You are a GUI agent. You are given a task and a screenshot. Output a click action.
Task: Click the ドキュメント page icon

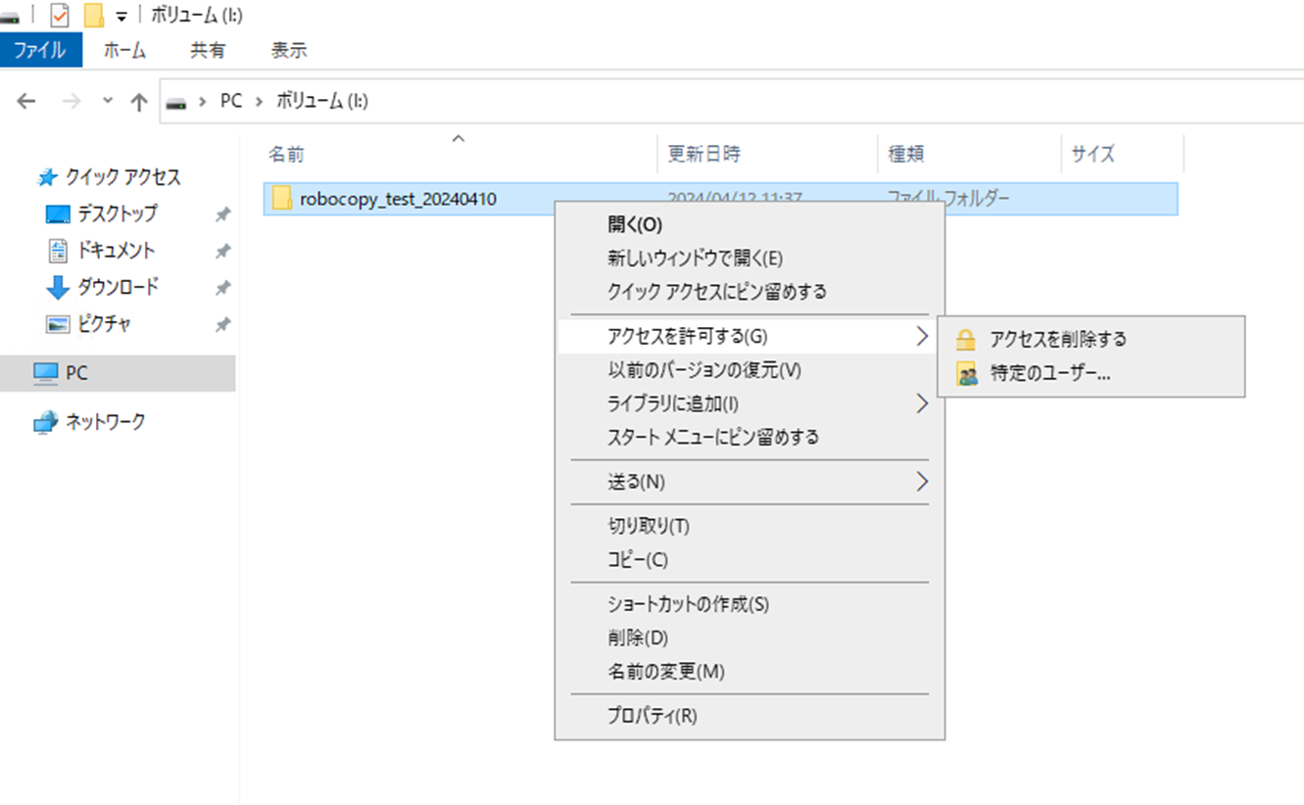[59, 251]
